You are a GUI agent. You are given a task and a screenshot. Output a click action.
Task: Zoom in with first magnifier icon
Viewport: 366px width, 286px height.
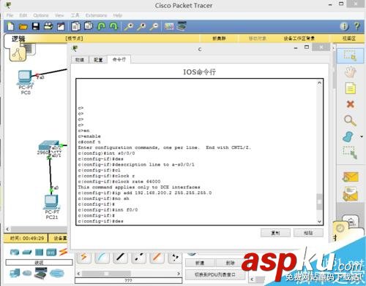pos(129,26)
